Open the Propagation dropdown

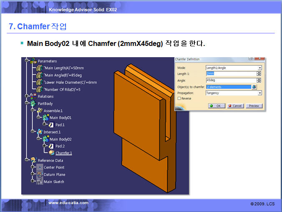pos(259,93)
